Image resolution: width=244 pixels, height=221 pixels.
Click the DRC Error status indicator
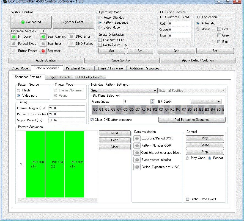point(72,37)
